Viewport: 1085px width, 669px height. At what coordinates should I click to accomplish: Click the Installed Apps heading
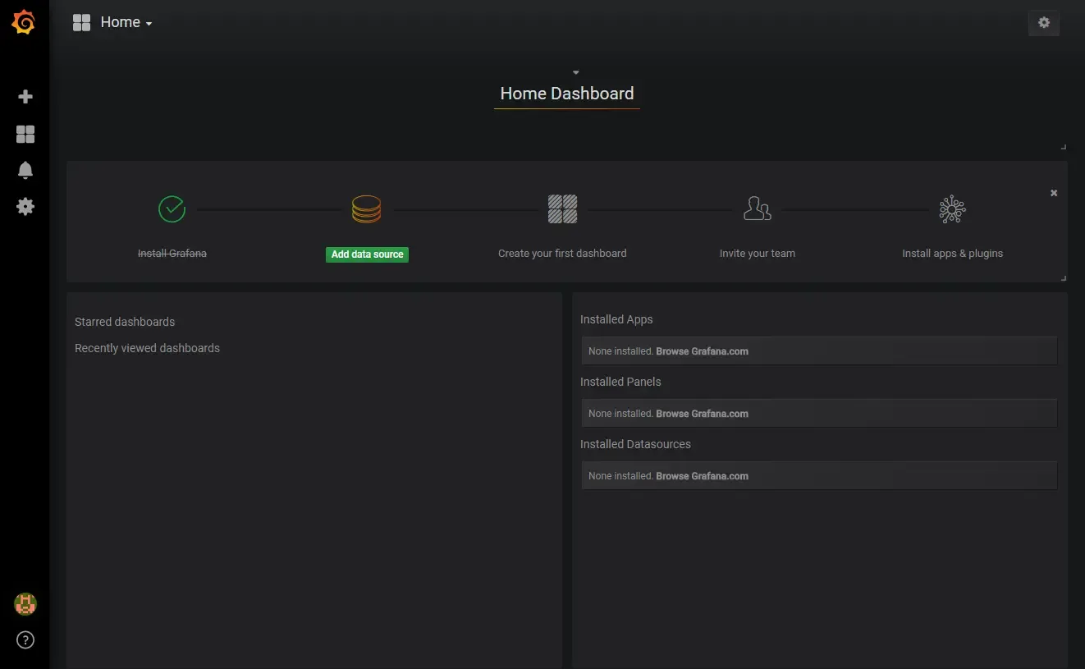pos(617,319)
